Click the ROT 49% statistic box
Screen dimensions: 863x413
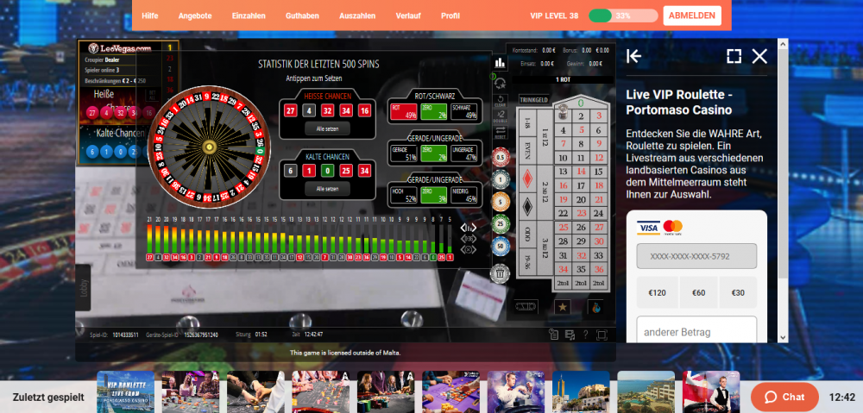coord(404,112)
